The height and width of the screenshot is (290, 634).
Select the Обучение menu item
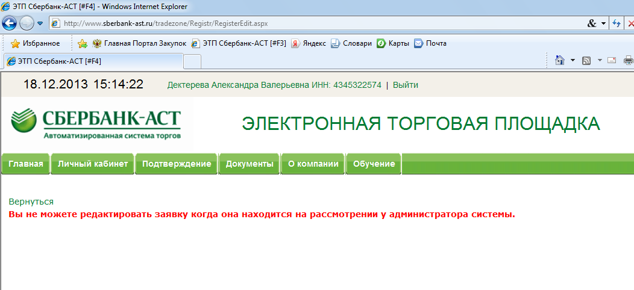pyautogui.click(x=374, y=164)
